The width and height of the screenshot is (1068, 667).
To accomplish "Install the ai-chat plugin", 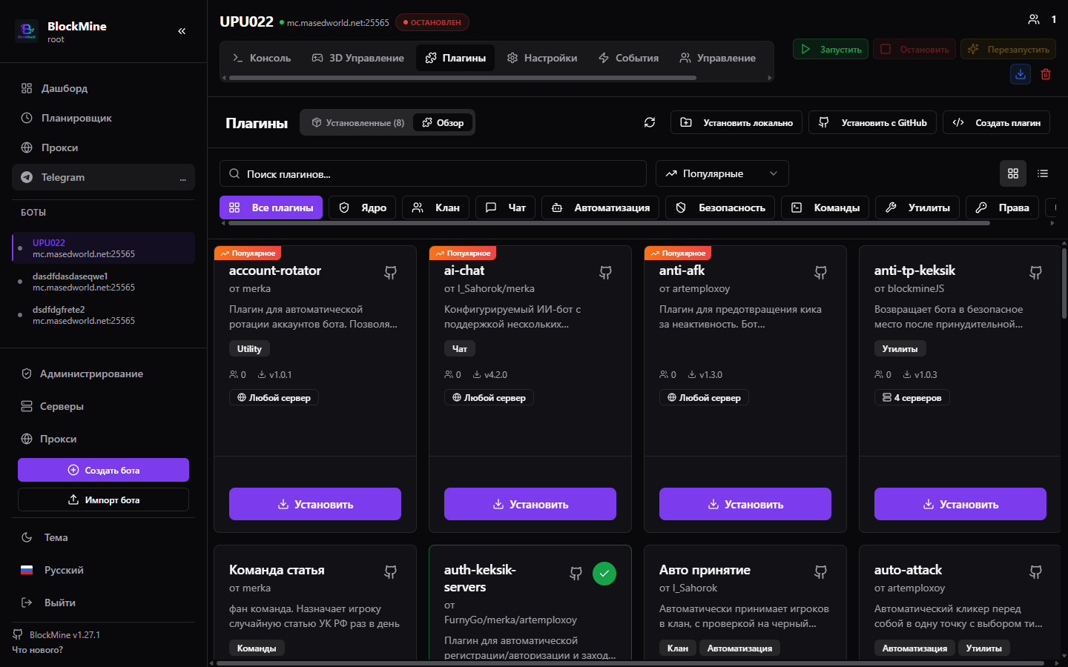I will [530, 504].
